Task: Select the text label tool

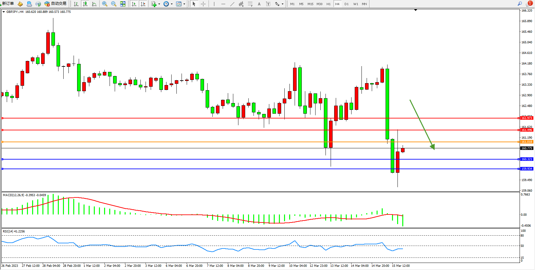Action: (259, 4)
